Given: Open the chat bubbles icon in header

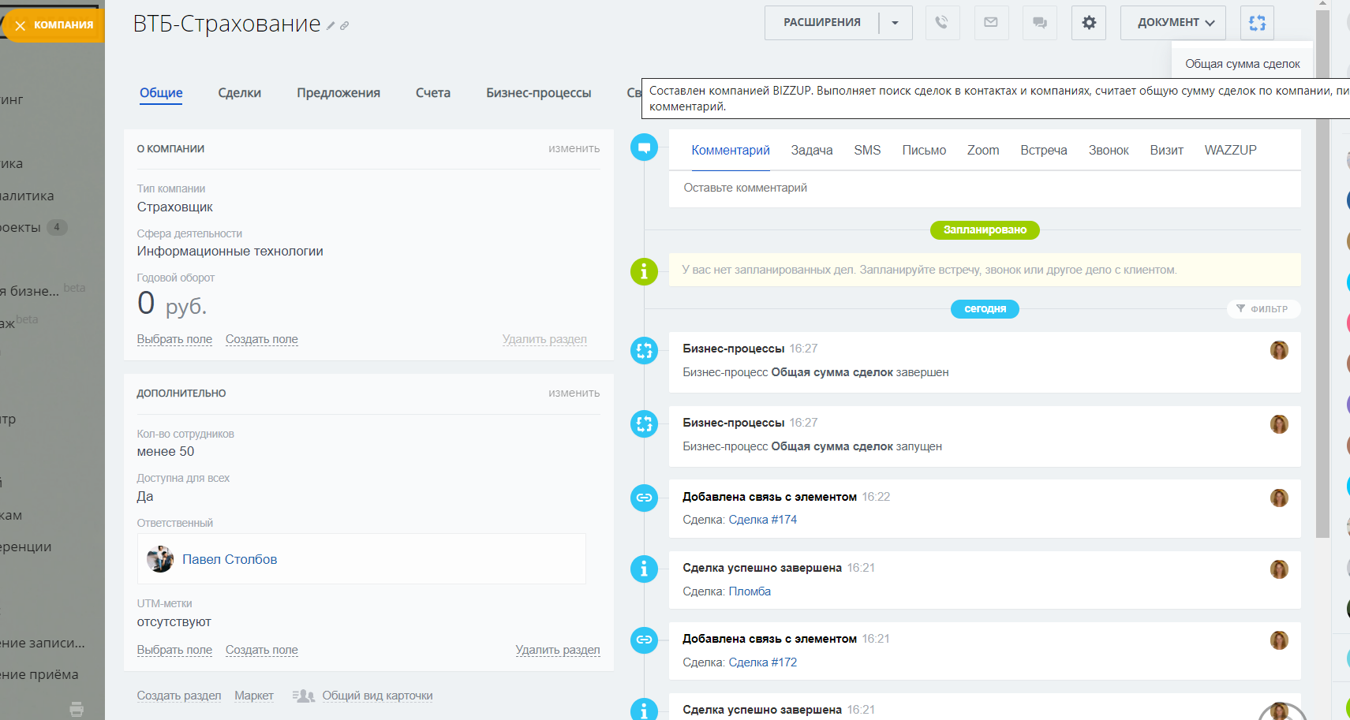Looking at the screenshot, I should 1039,23.
